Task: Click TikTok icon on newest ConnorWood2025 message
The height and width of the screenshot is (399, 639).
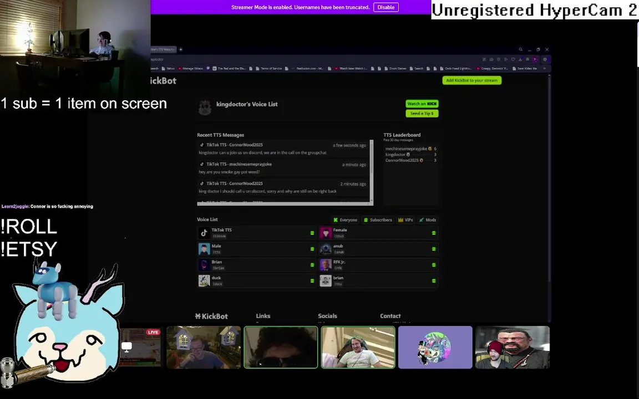Action: (x=202, y=145)
